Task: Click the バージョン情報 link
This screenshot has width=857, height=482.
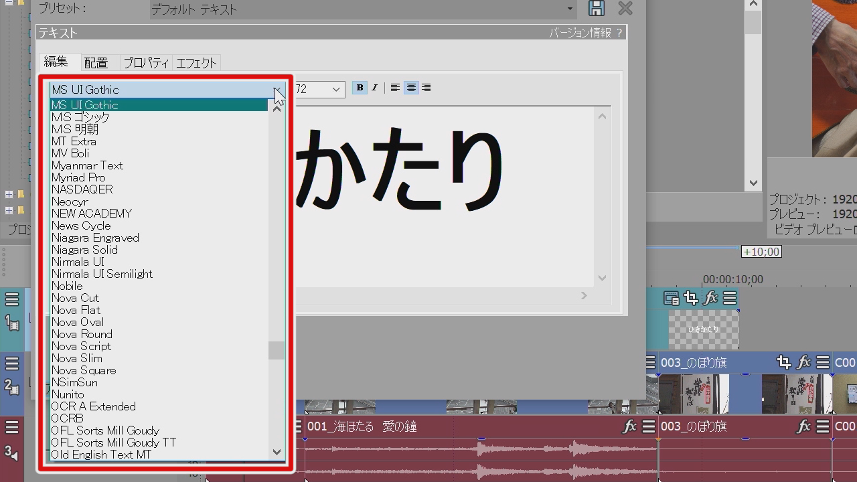Action: click(x=580, y=33)
